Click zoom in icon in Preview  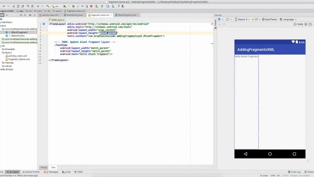(306, 24)
